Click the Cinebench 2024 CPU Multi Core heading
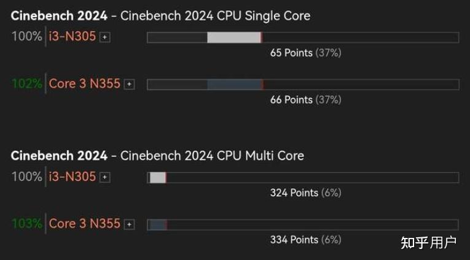Image resolution: width=470 pixels, height=260 pixels. [x=157, y=156]
